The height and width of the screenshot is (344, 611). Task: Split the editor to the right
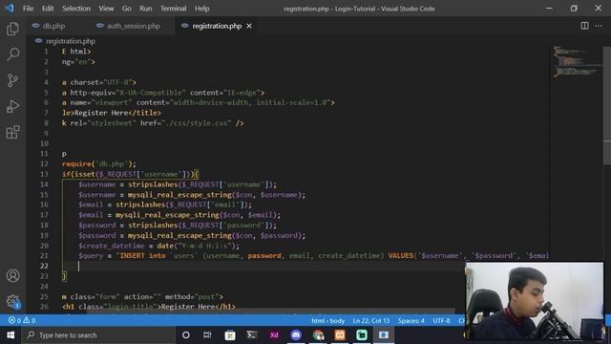coord(584,26)
